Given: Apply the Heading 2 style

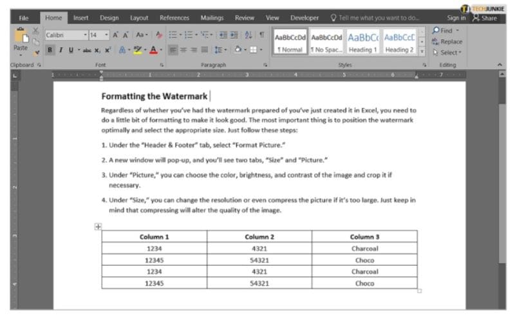Looking at the screenshot, I should (399, 42).
